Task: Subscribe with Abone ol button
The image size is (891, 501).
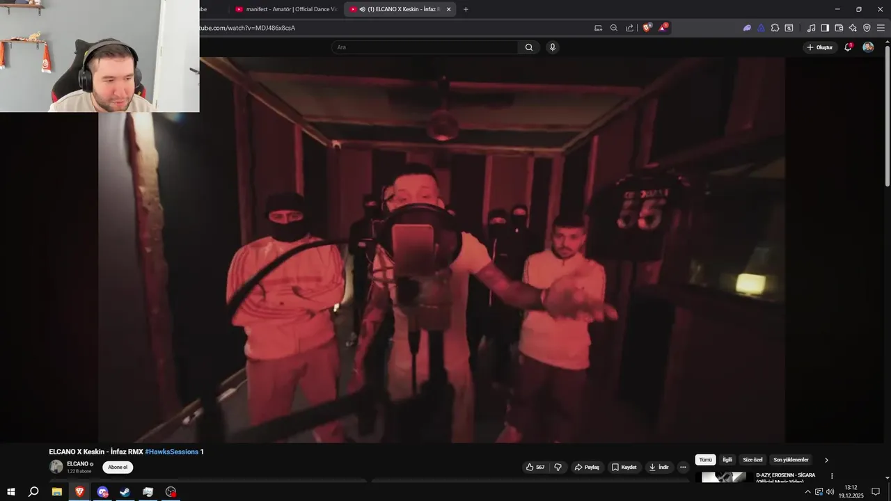Action: [x=118, y=467]
